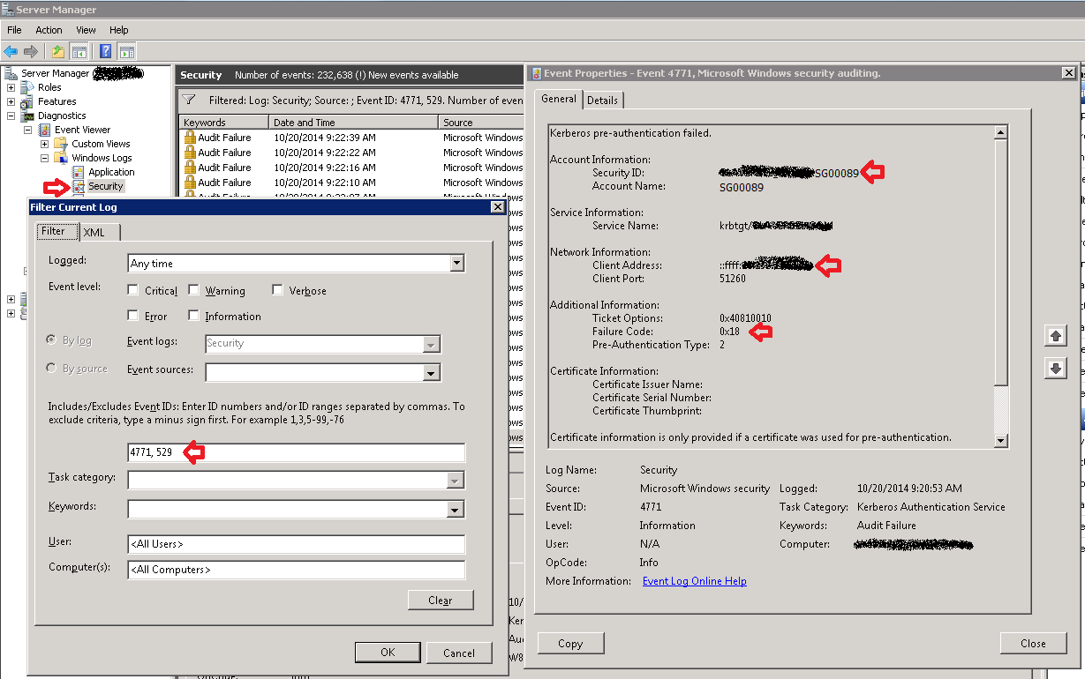Click the Server Manager root node icon
This screenshot has height=679, width=1085.
[x=11, y=73]
